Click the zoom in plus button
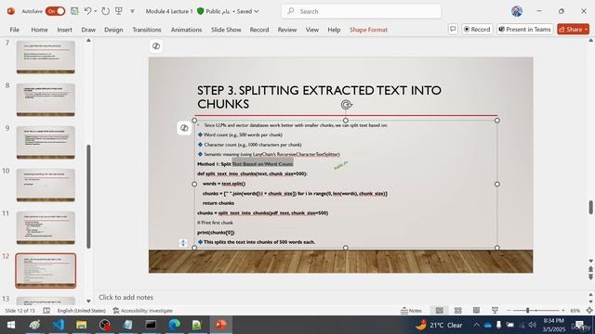 click(x=563, y=311)
